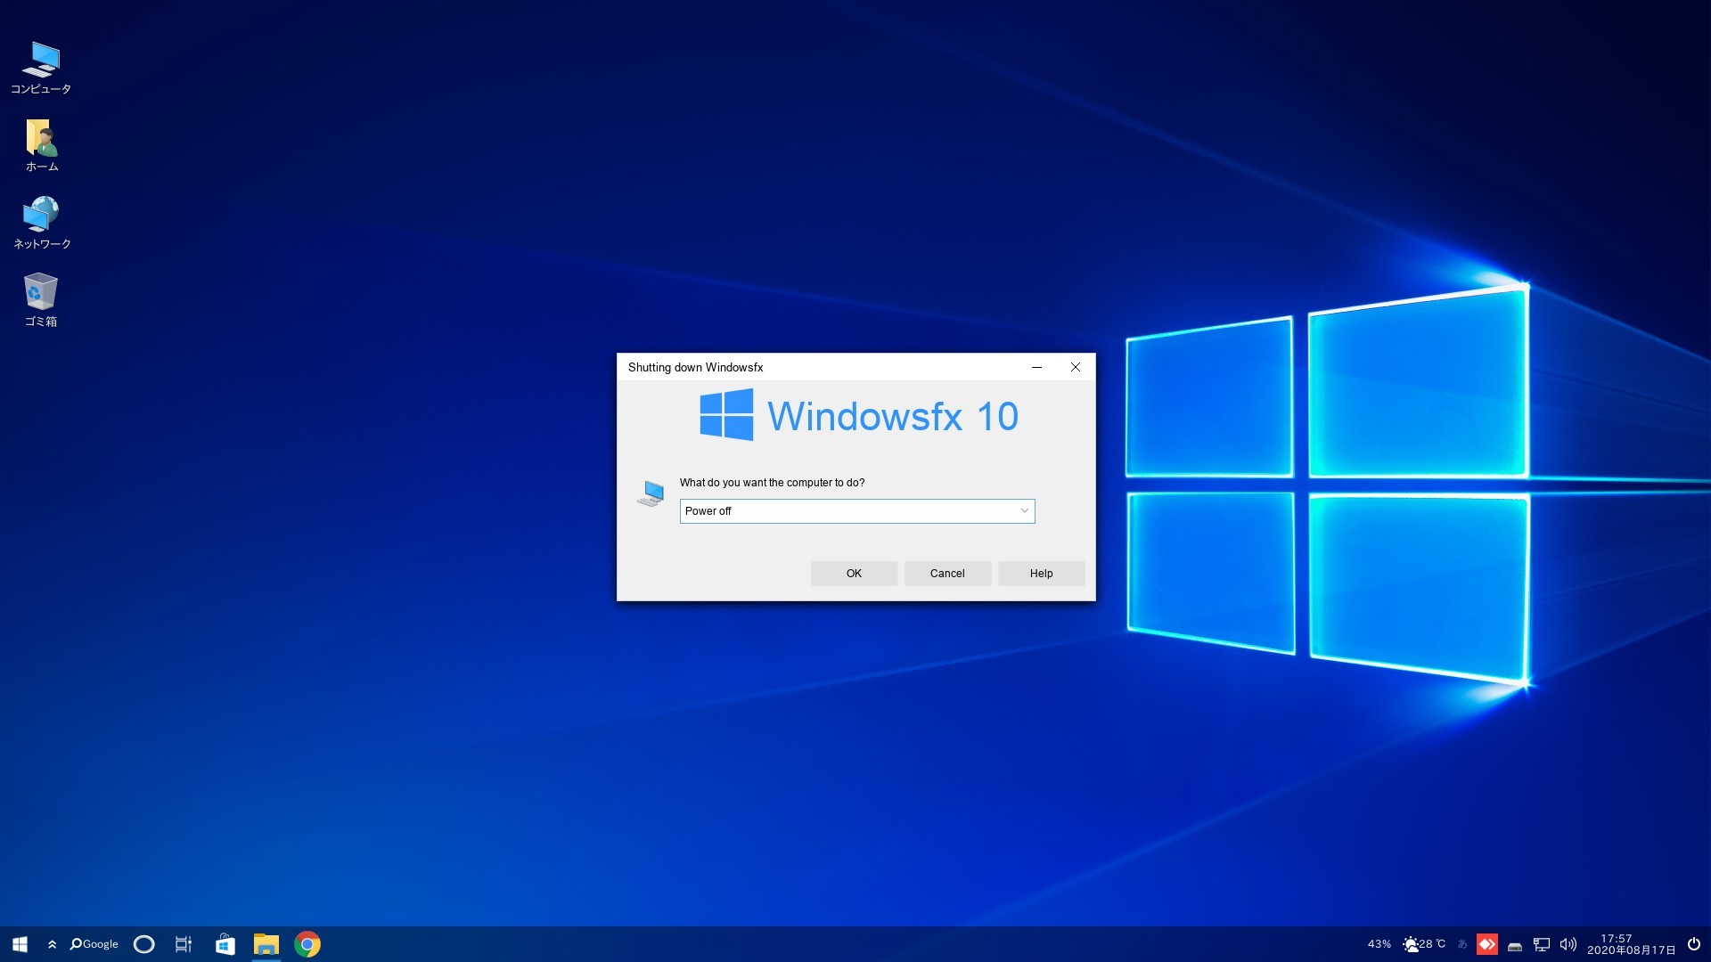1711x962 pixels.
Task: Open the Start menu Windows logo
Action: pos(20,944)
